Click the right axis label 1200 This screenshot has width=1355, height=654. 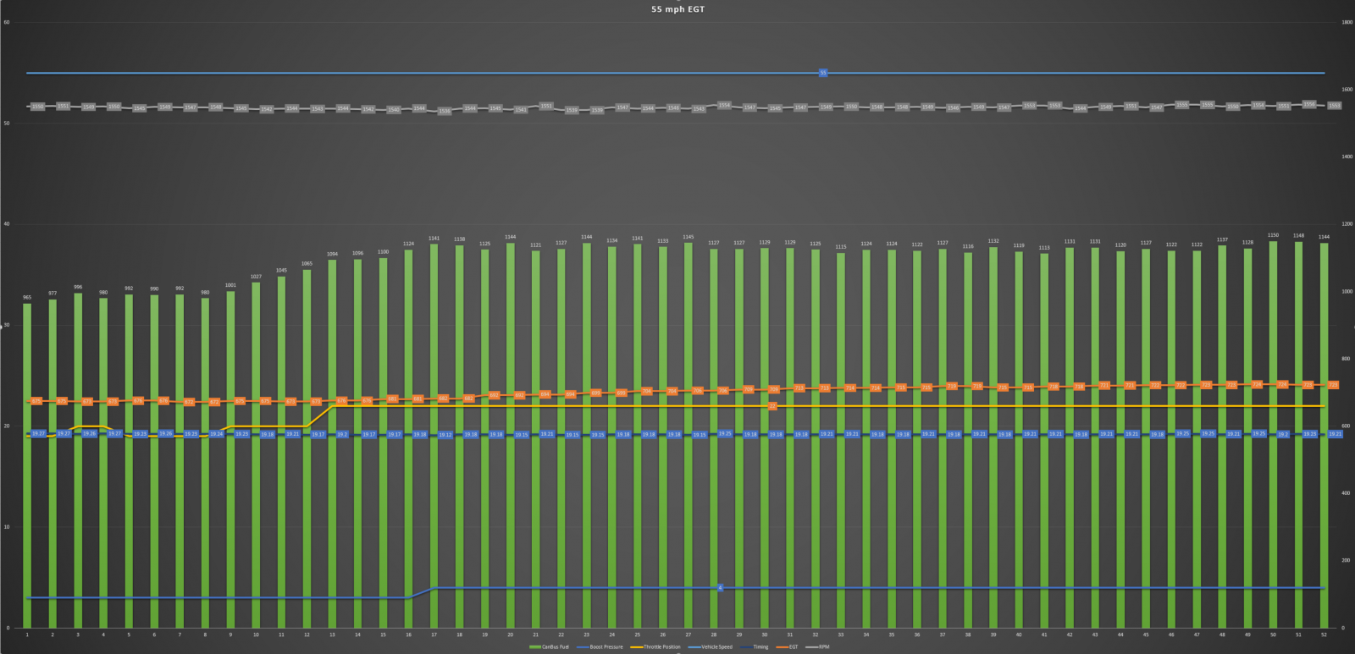1347,224
